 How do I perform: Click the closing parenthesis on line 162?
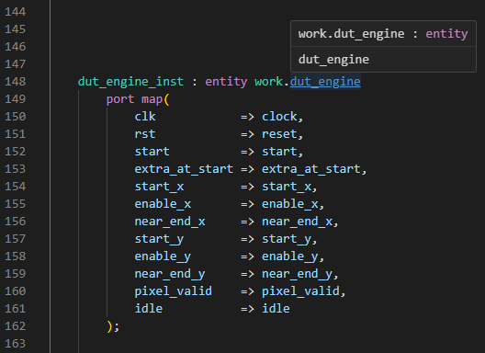point(109,326)
